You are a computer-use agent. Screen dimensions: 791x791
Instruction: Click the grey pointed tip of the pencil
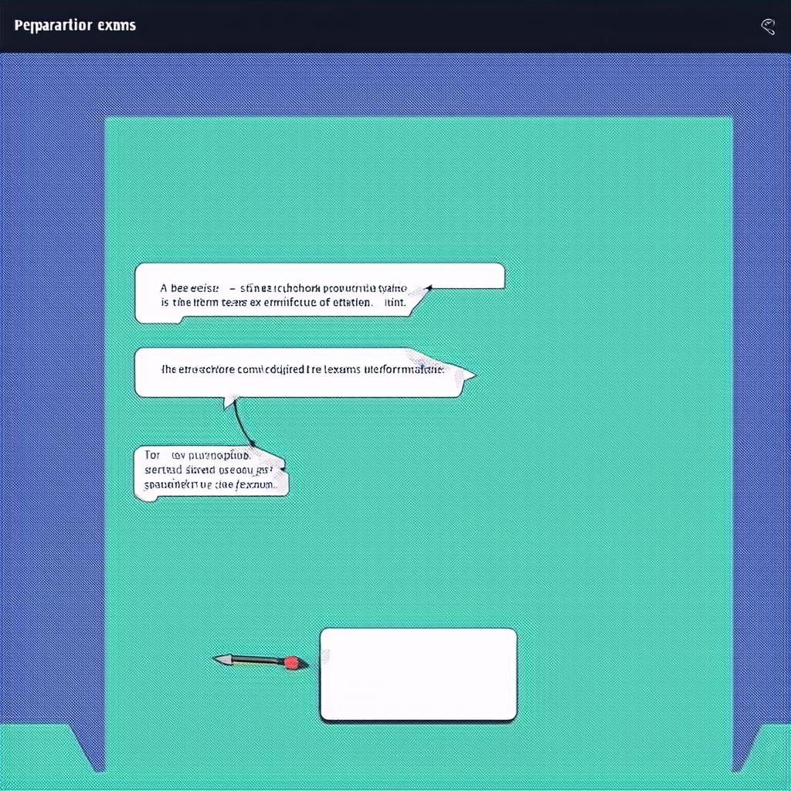[222, 660]
